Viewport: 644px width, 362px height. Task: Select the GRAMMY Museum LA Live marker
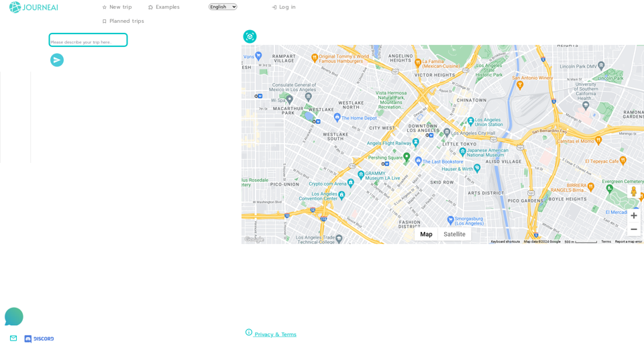361,175
